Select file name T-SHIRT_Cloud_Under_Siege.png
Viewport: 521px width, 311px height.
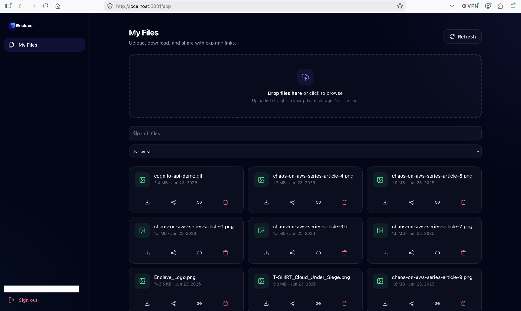[311, 277]
